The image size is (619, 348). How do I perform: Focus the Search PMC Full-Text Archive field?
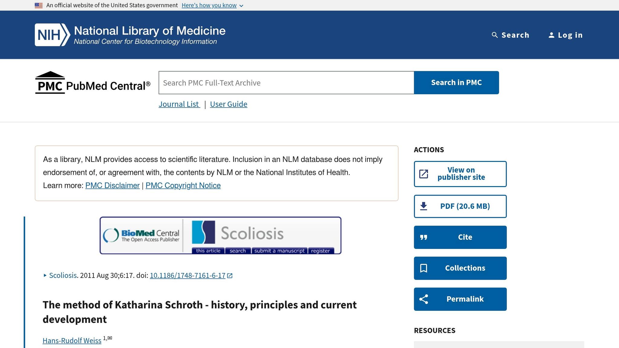pyautogui.click(x=286, y=83)
